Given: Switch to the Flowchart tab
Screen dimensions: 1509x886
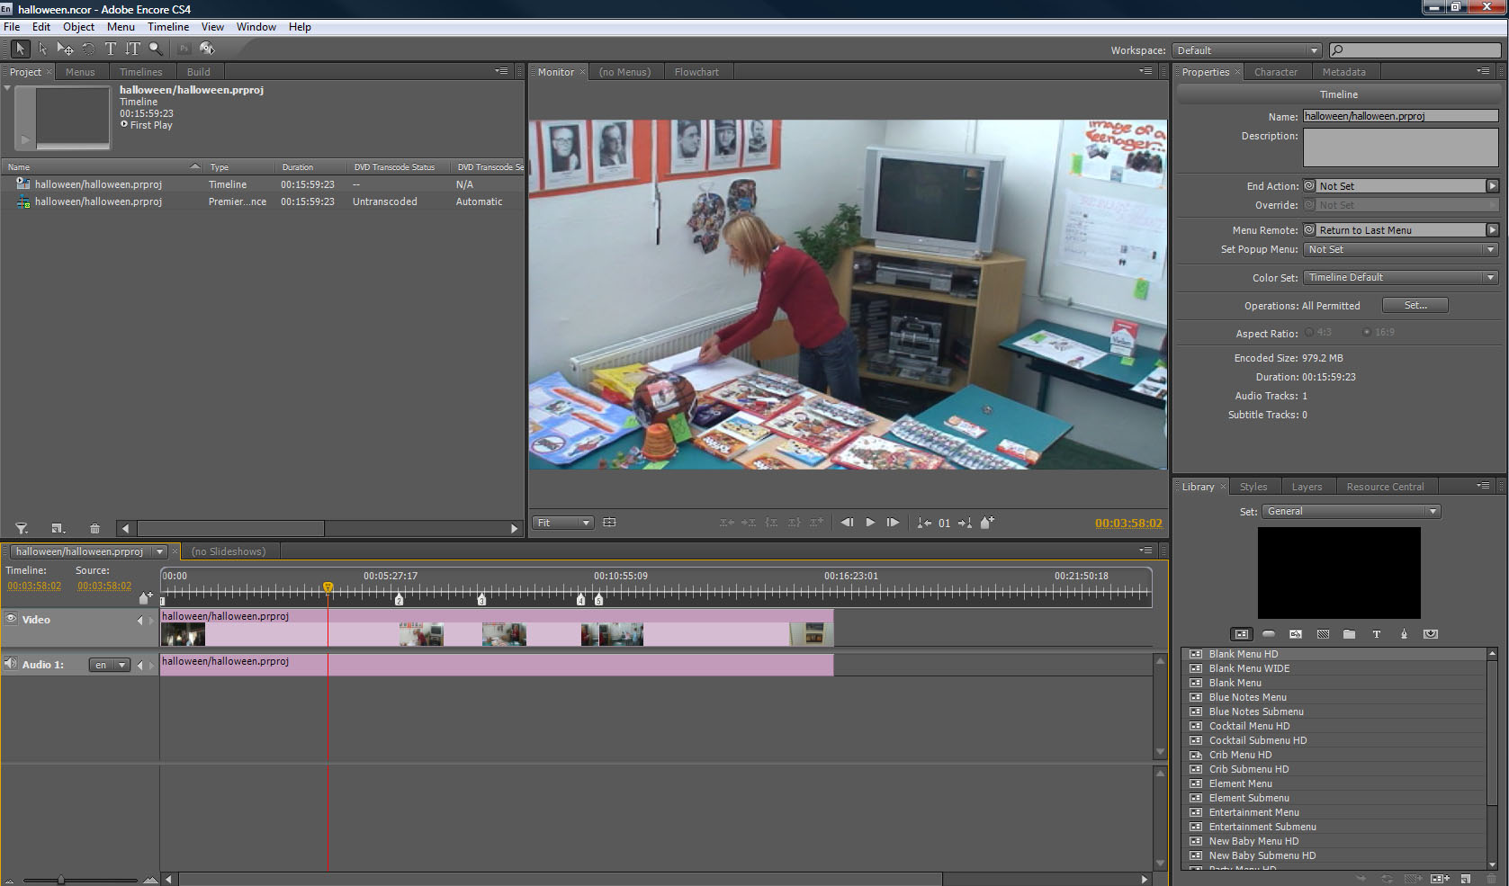Looking at the screenshot, I should [697, 72].
